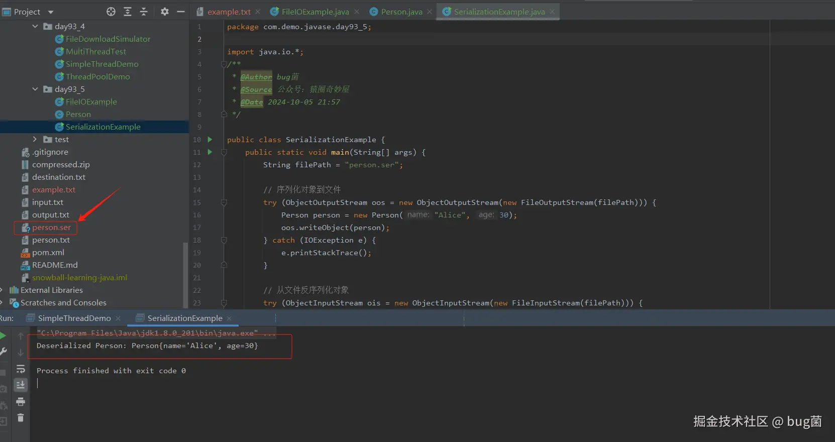Expand the test folder
Screen dimensions: 835x442
(x=35, y=139)
